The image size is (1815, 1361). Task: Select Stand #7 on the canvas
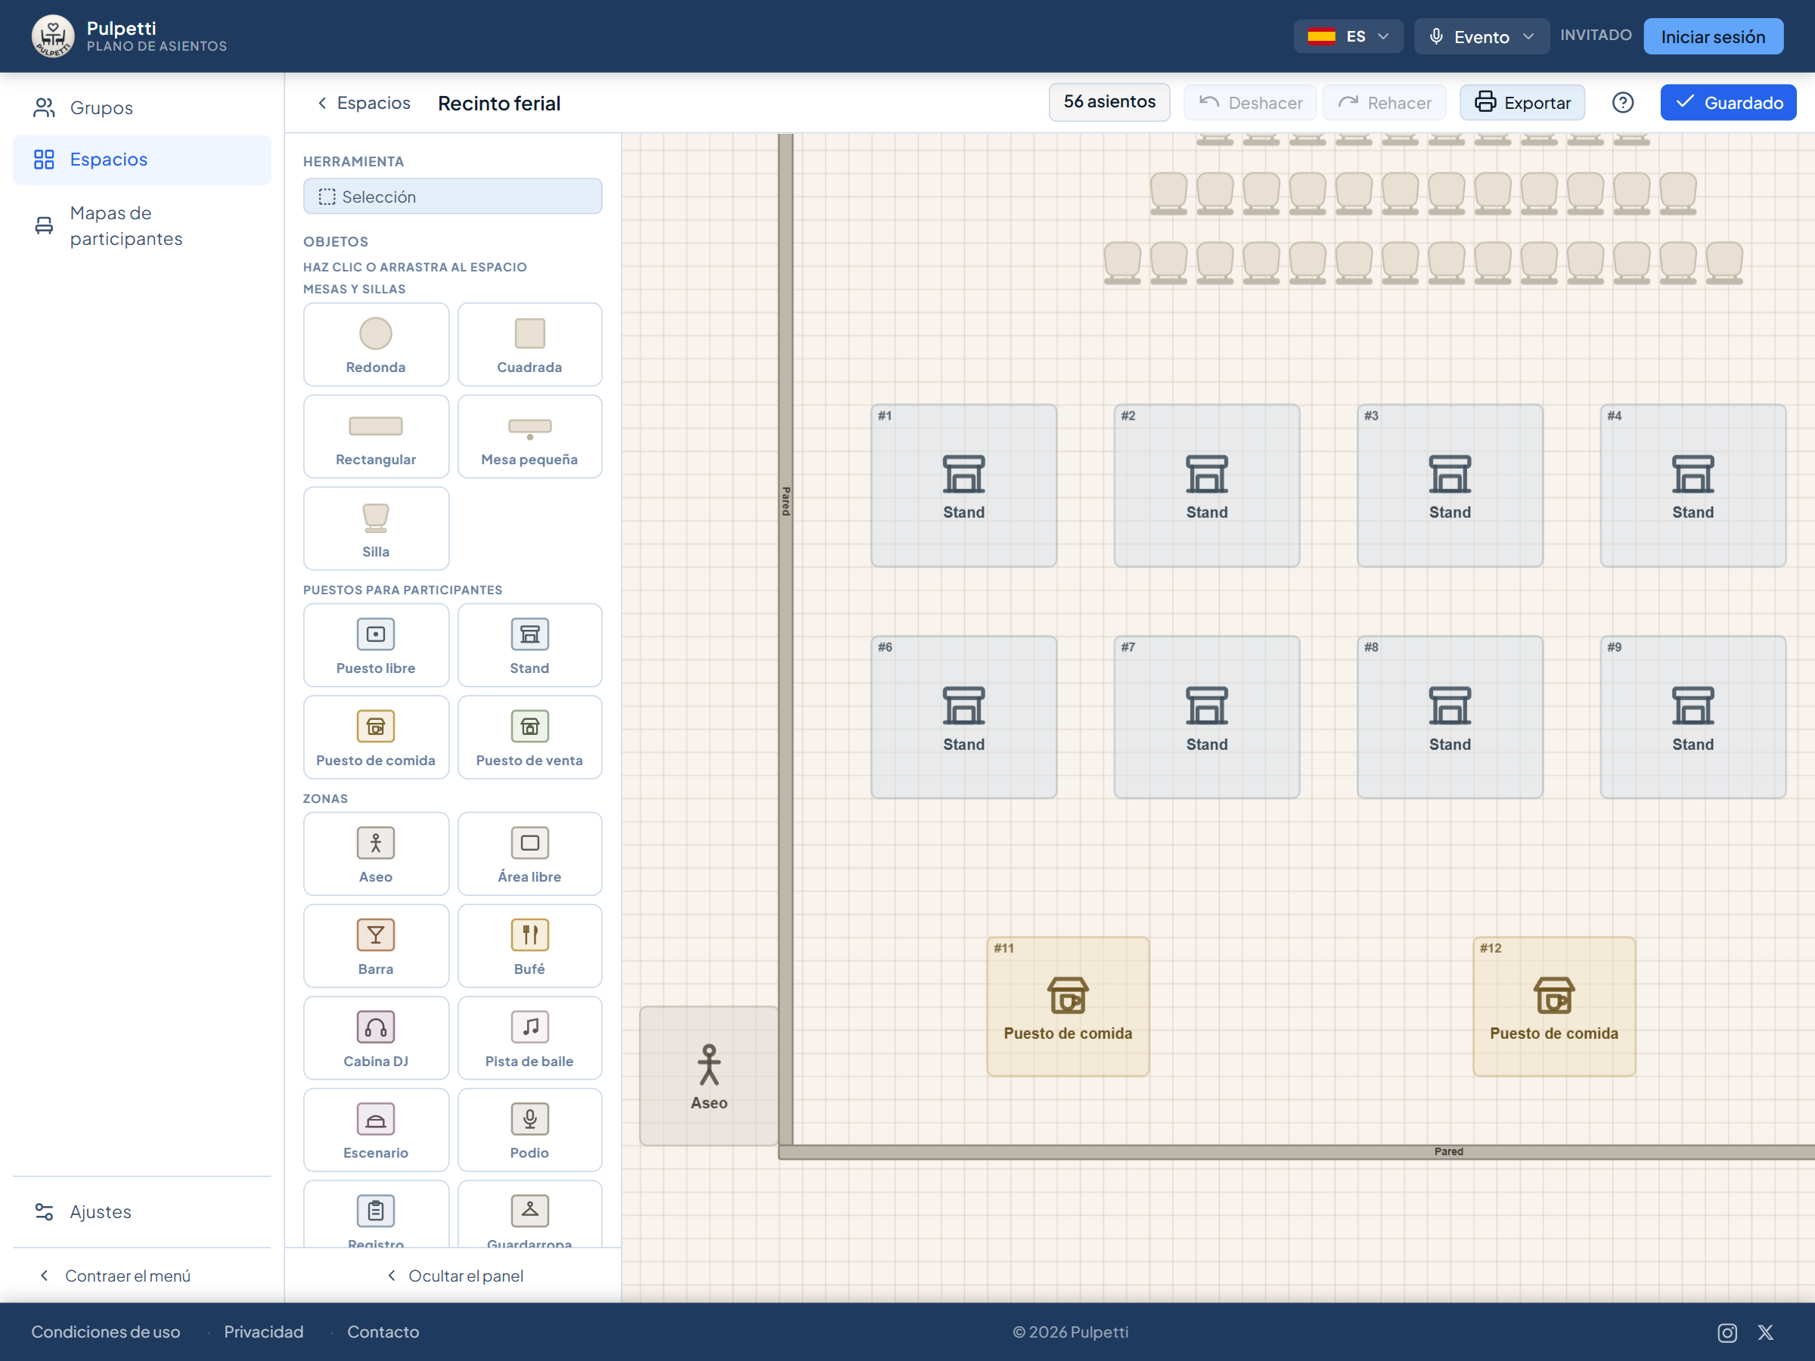[x=1206, y=717]
